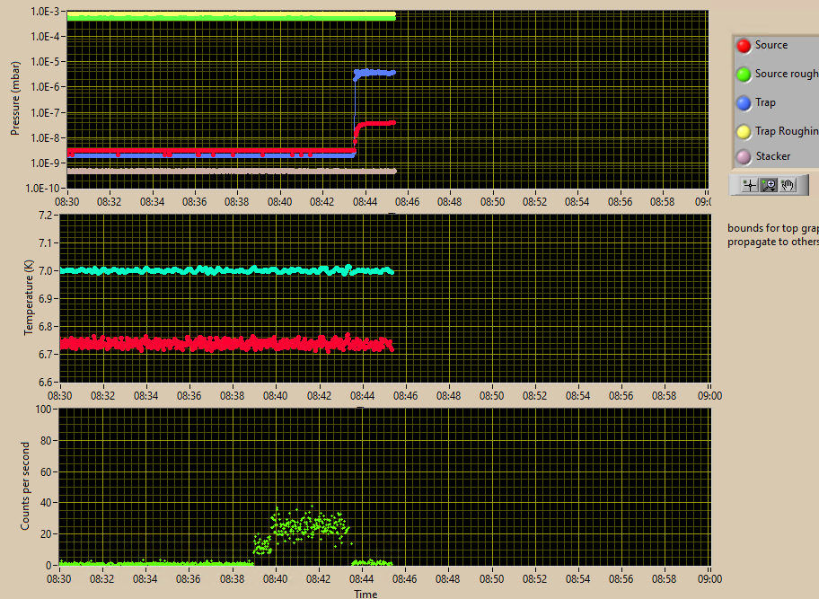The height and width of the screenshot is (599, 819).
Task: Click 100 counts axis maximum
Action: click(x=43, y=409)
